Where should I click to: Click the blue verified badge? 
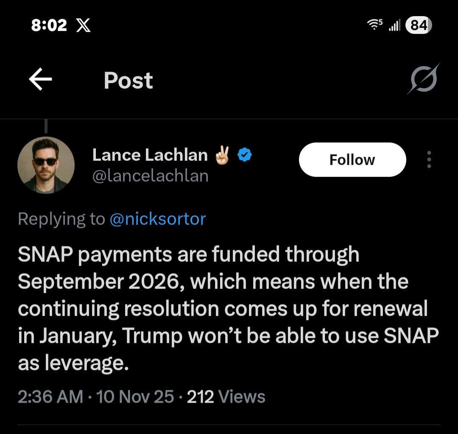tap(245, 155)
